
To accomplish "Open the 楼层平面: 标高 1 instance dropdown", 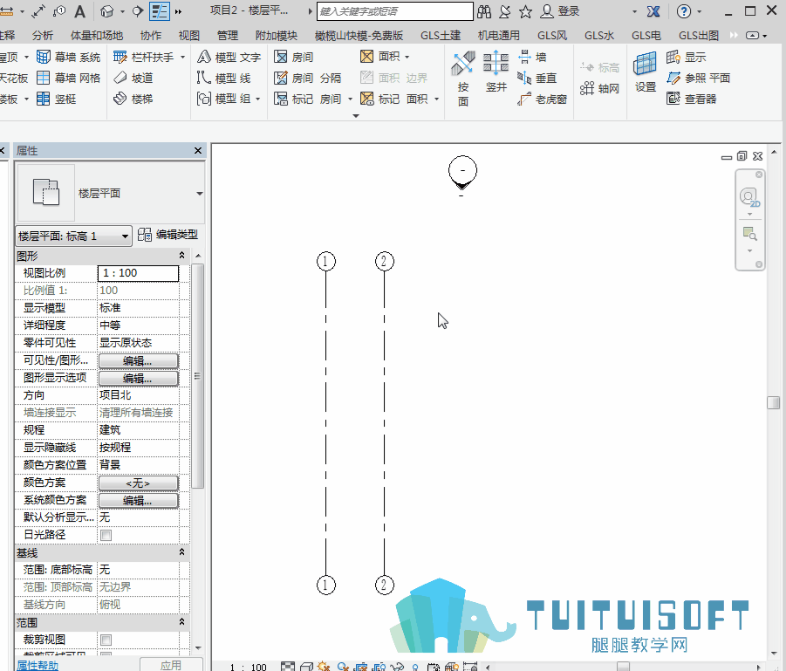I will tap(74, 236).
